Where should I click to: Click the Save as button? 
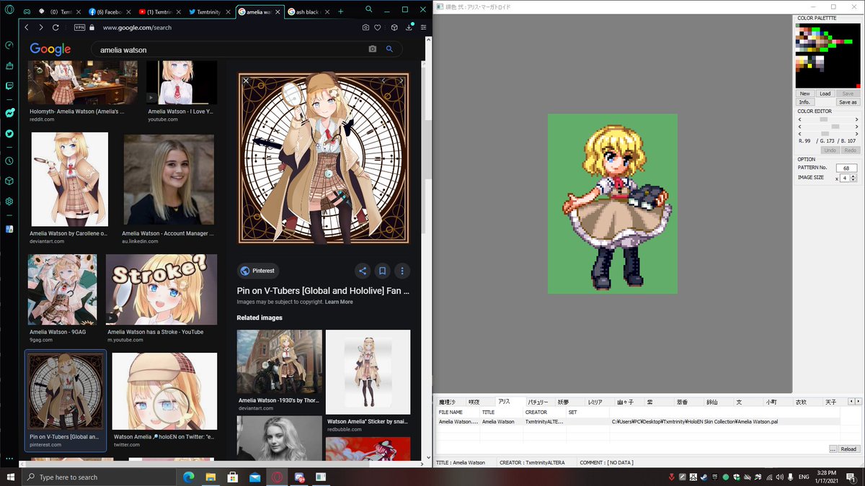click(848, 102)
